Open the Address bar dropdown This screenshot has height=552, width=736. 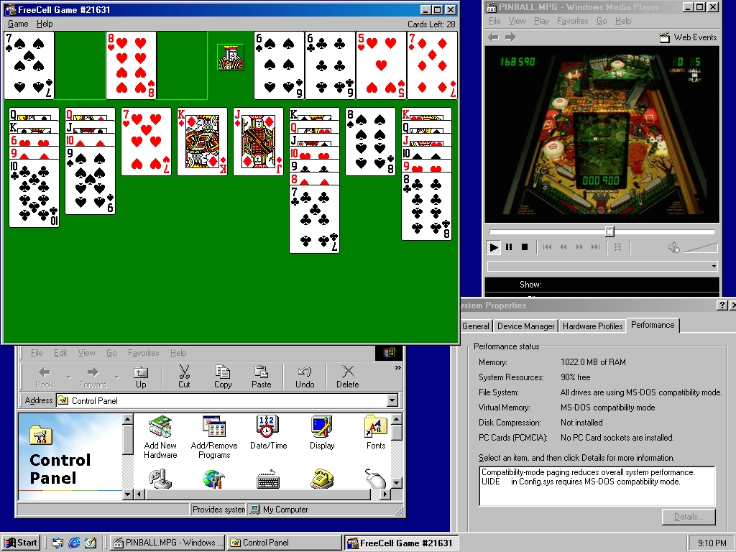point(392,401)
